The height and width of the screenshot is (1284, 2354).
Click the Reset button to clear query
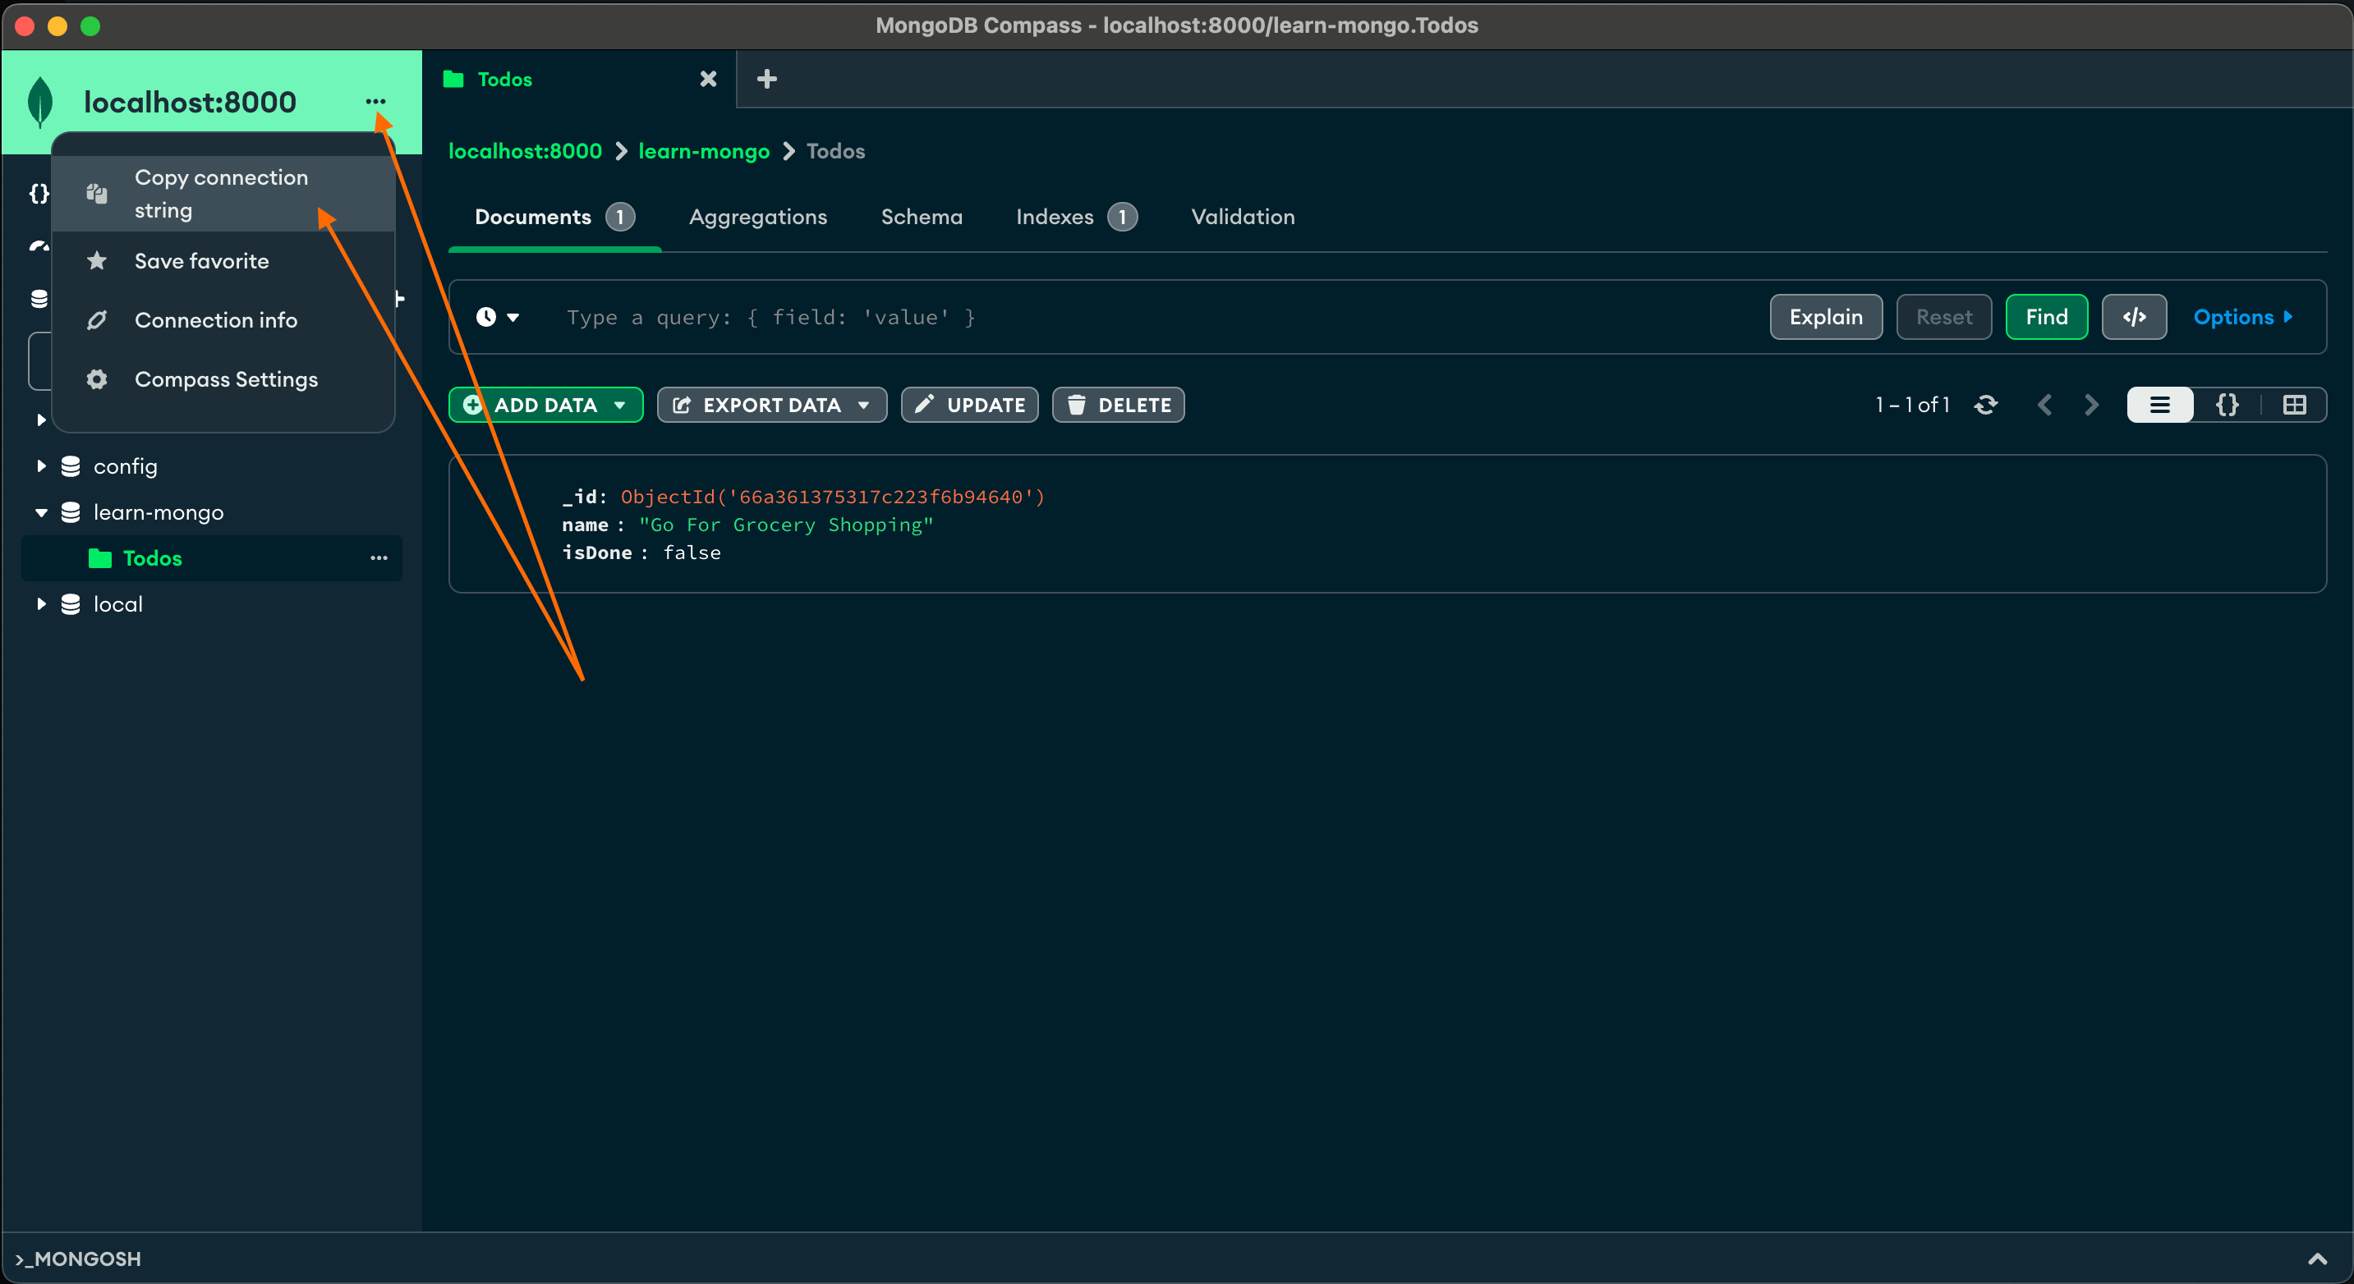(x=1943, y=316)
